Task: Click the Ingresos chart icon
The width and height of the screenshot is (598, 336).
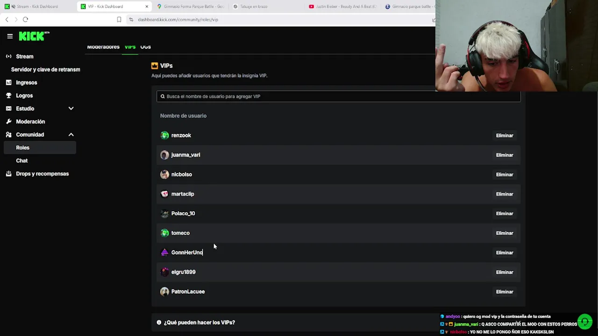Action: [x=8, y=83]
